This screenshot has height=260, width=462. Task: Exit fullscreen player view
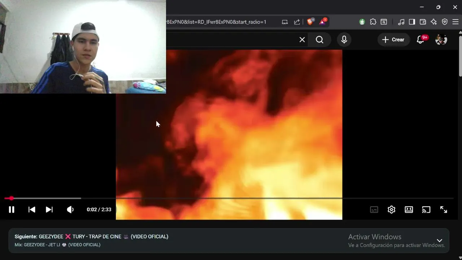444,209
